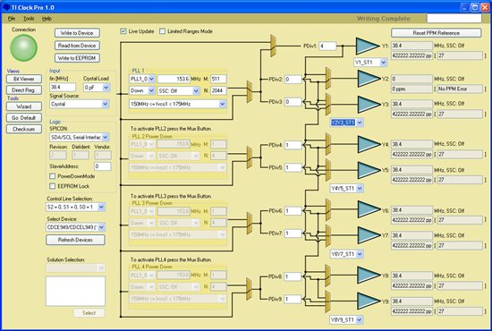Image resolution: width=492 pixels, height=331 pixels.
Task: Click the fin [MHz] input field
Action: pyautogui.click(x=63, y=87)
